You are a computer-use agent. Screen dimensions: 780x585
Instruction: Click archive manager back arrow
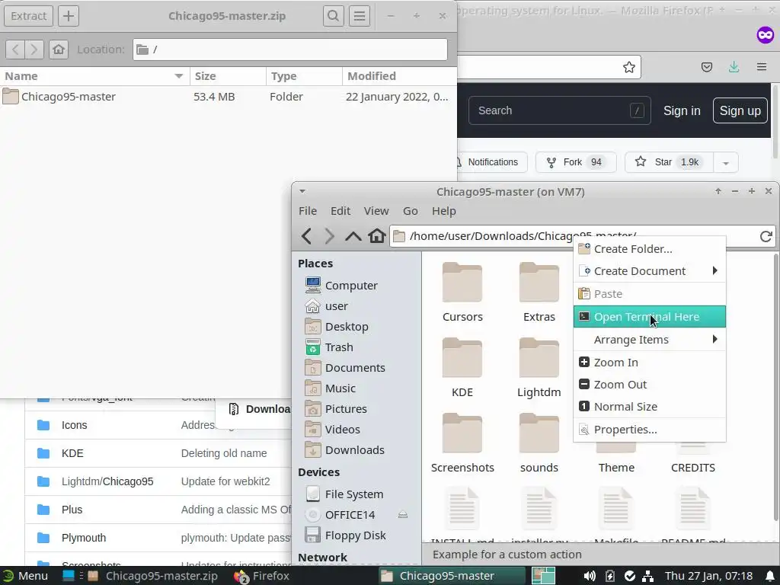point(15,50)
